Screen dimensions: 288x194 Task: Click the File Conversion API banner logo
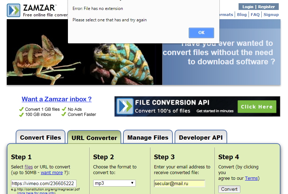(x=125, y=106)
